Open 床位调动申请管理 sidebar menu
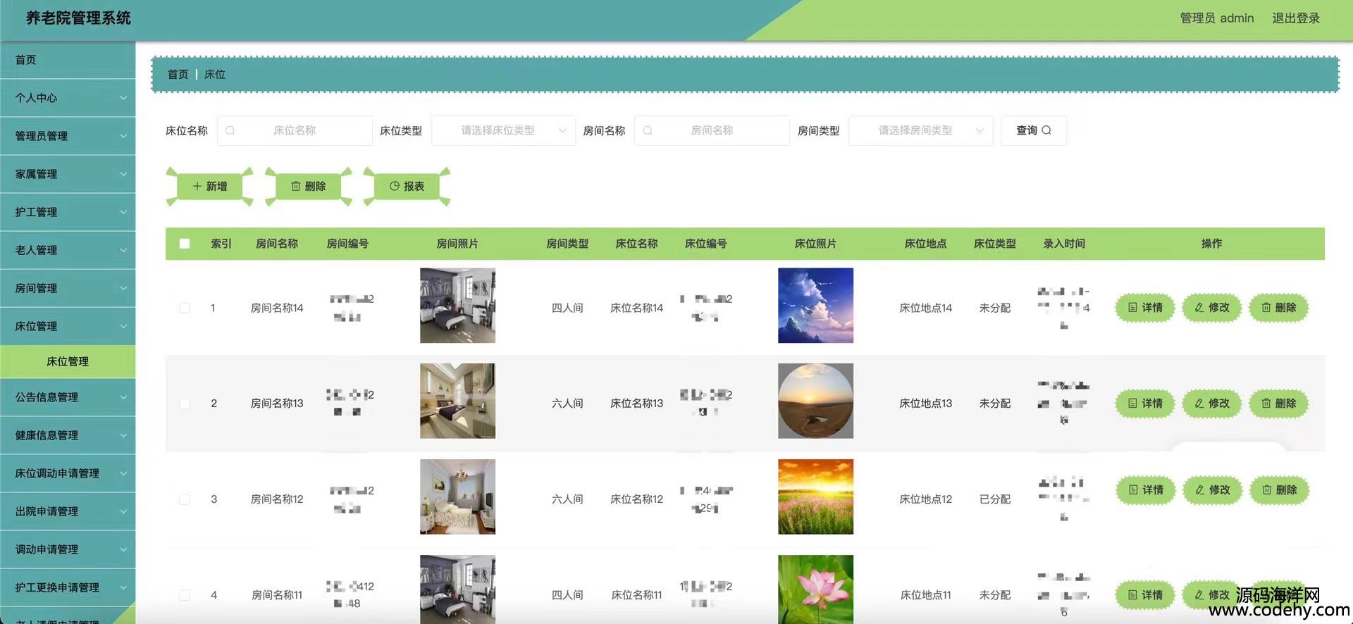1353x624 pixels. (x=68, y=473)
